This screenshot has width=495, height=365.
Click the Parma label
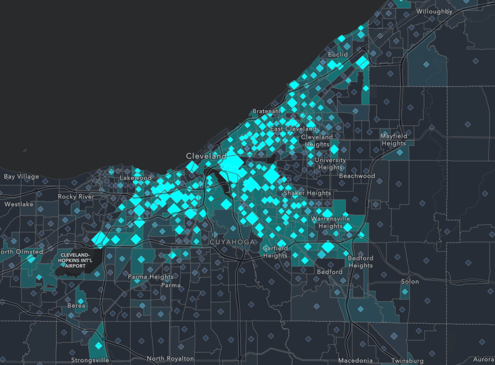tap(171, 285)
